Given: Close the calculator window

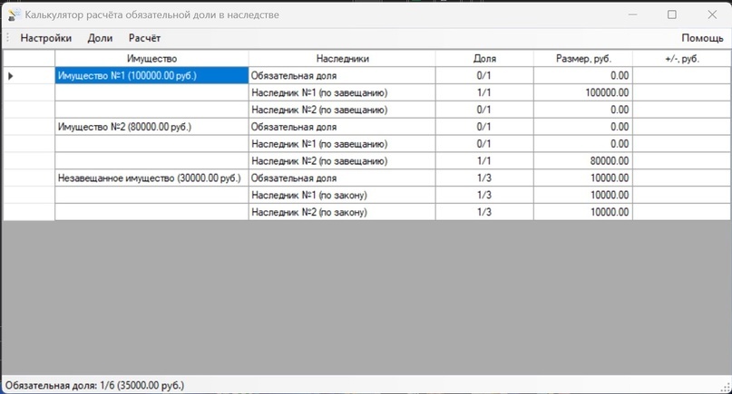Looking at the screenshot, I should point(712,14).
